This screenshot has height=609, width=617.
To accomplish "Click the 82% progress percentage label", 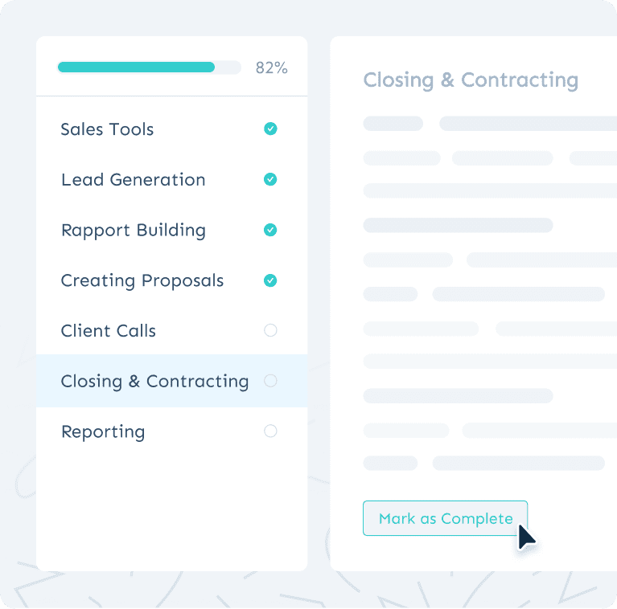I will [271, 67].
